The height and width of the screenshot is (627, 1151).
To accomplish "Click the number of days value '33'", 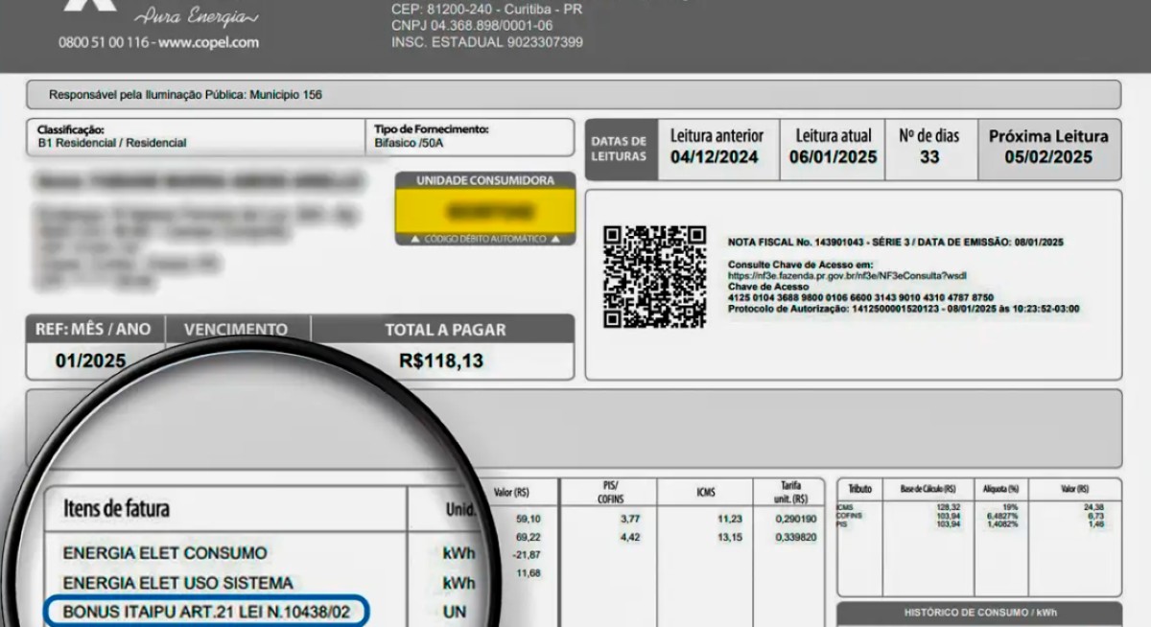I will (x=929, y=157).
